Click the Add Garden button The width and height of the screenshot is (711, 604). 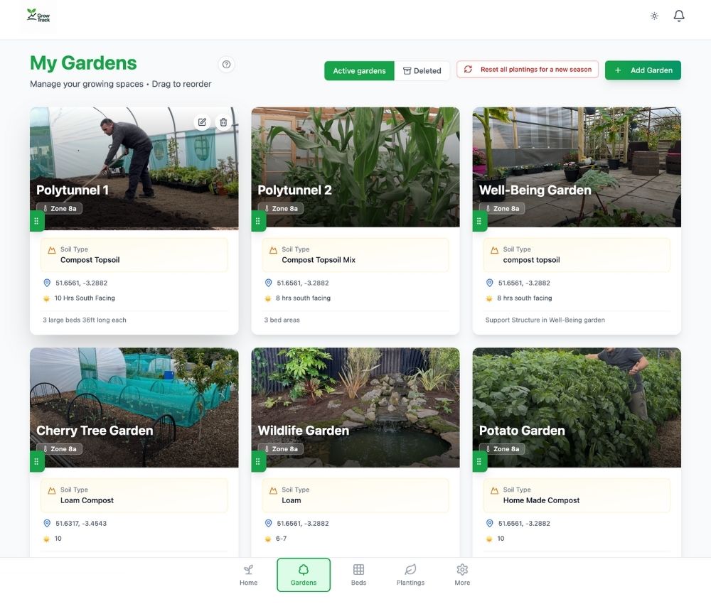pyautogui.click(x=643, y=70)
